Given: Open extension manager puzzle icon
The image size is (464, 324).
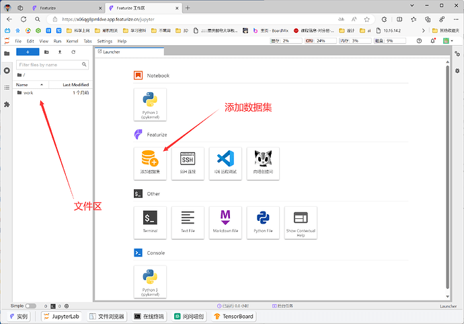Looking at the screenshot, I should click(x=7, y=104).
